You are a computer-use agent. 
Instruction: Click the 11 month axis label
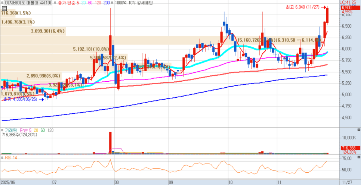tap(280, 182)
